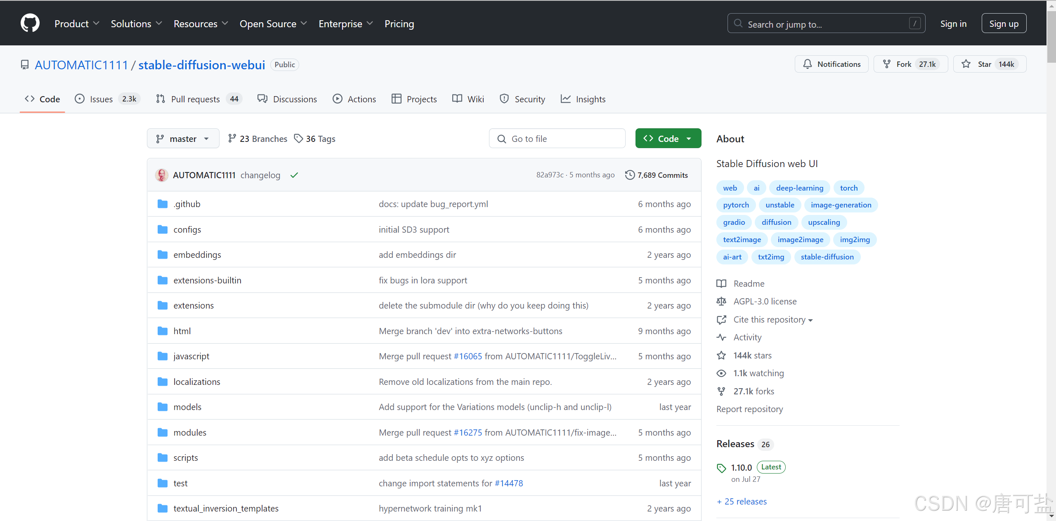The image size is (1056, 521).
Task: Switch to the Issues tab
Action: [x=107, y=99]
